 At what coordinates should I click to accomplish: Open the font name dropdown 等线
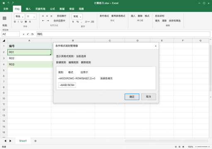click(x=19, y=17)
